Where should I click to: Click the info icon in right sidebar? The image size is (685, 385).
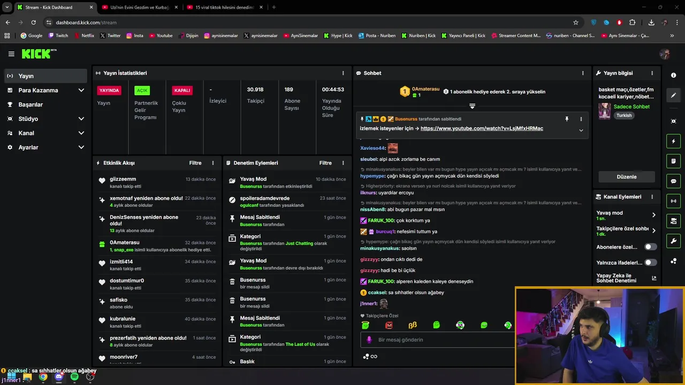(x=673, y=75)
